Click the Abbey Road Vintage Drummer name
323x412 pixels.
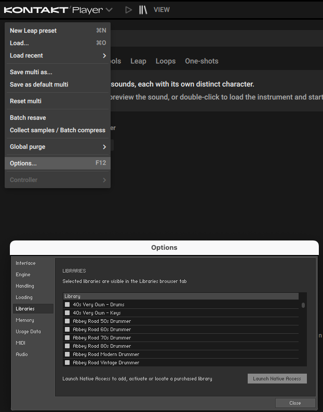click(106, 362)
